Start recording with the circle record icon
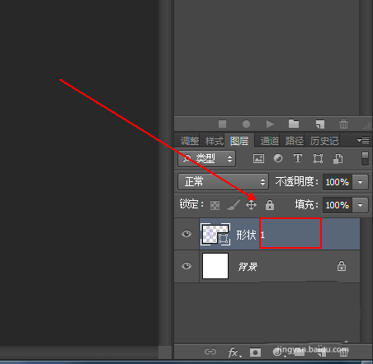Screen dimensions: 373x364 [246, 124]
